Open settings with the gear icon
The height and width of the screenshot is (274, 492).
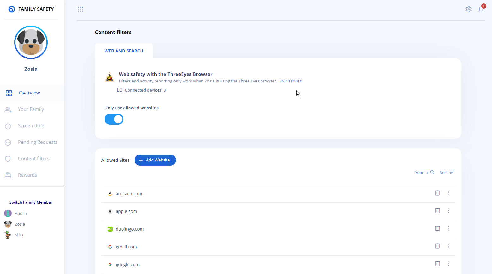click(469, 9)
